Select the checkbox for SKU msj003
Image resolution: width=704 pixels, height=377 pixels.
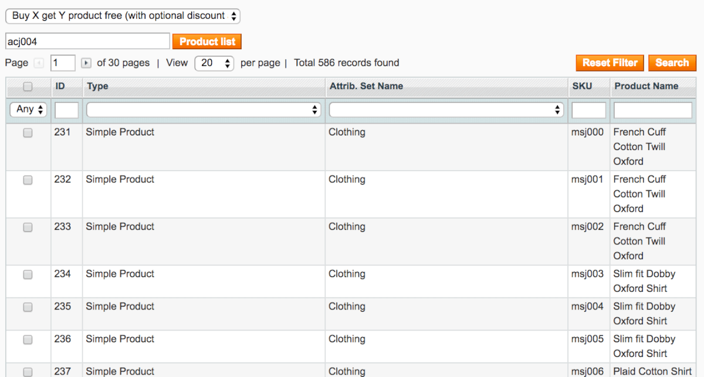tap(28, 274)
